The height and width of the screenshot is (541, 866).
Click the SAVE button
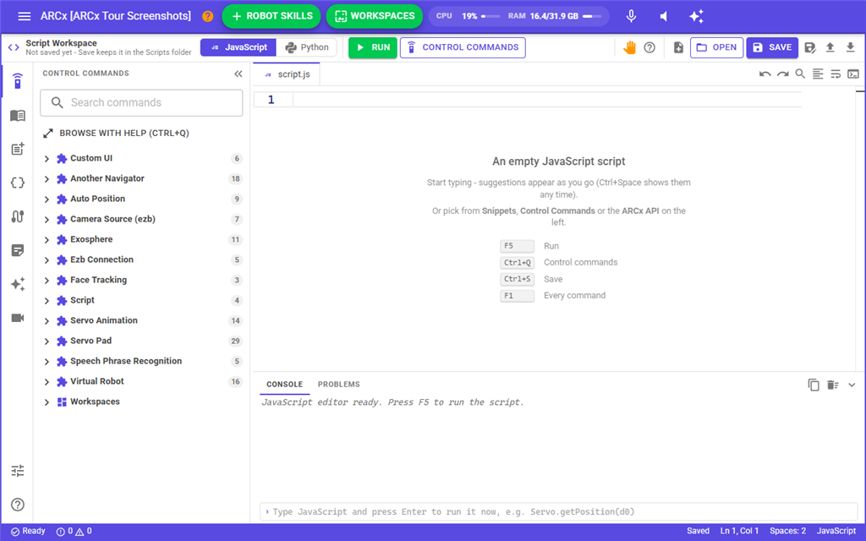click(x=772, y=47)
